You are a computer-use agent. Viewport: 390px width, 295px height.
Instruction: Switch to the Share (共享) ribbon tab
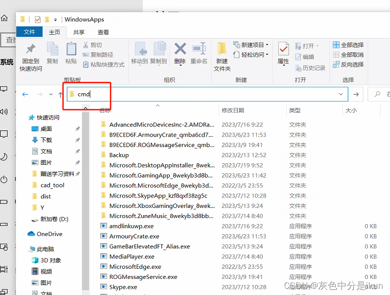point(79,32)
